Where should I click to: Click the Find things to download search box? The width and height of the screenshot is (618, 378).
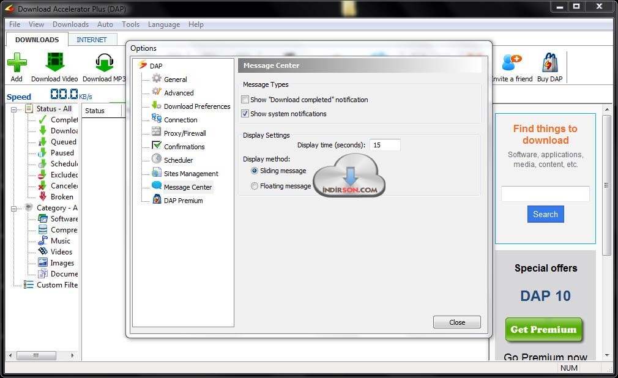click(x=545, y=194)
